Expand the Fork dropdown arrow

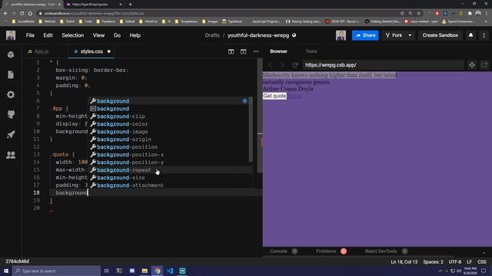click(x=410, y=35)
